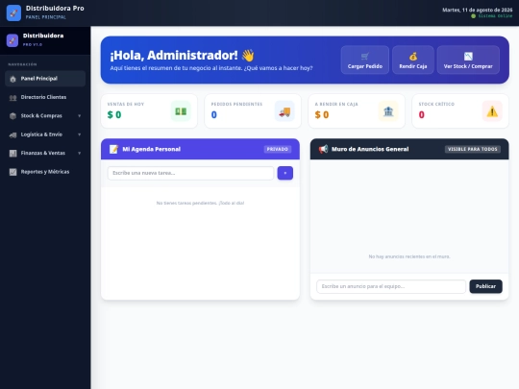Click the green Sistema Online status dot
This screenshot has height=389, width=519.
pyautogui.click(x=473, y=16)
